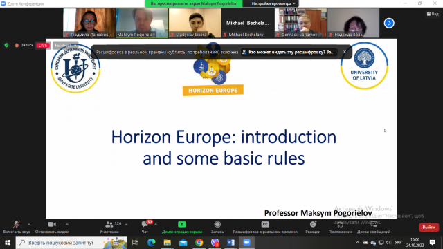This screenshot has height=249, width=443.
Task: Toggle the stop video camera button
Action: tap(52, 224)
